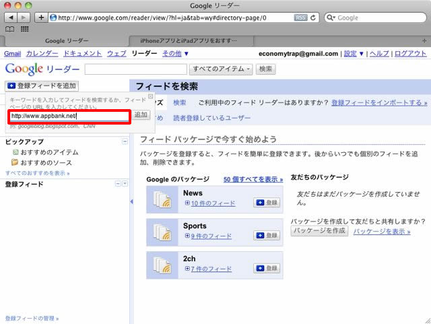Collapse the sidebar with the blue arrow

pos(132,201)
